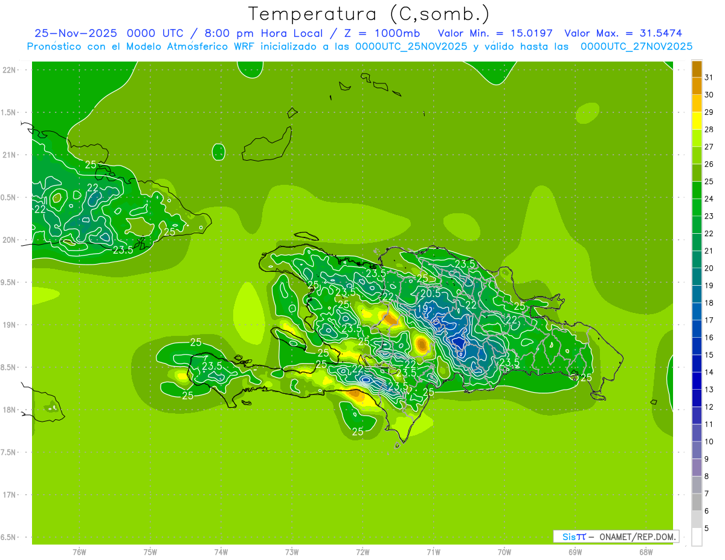Pick the yellow swatch between 28 and 29
Viewport: 725px width, 560px height.
tap(697, 121)
